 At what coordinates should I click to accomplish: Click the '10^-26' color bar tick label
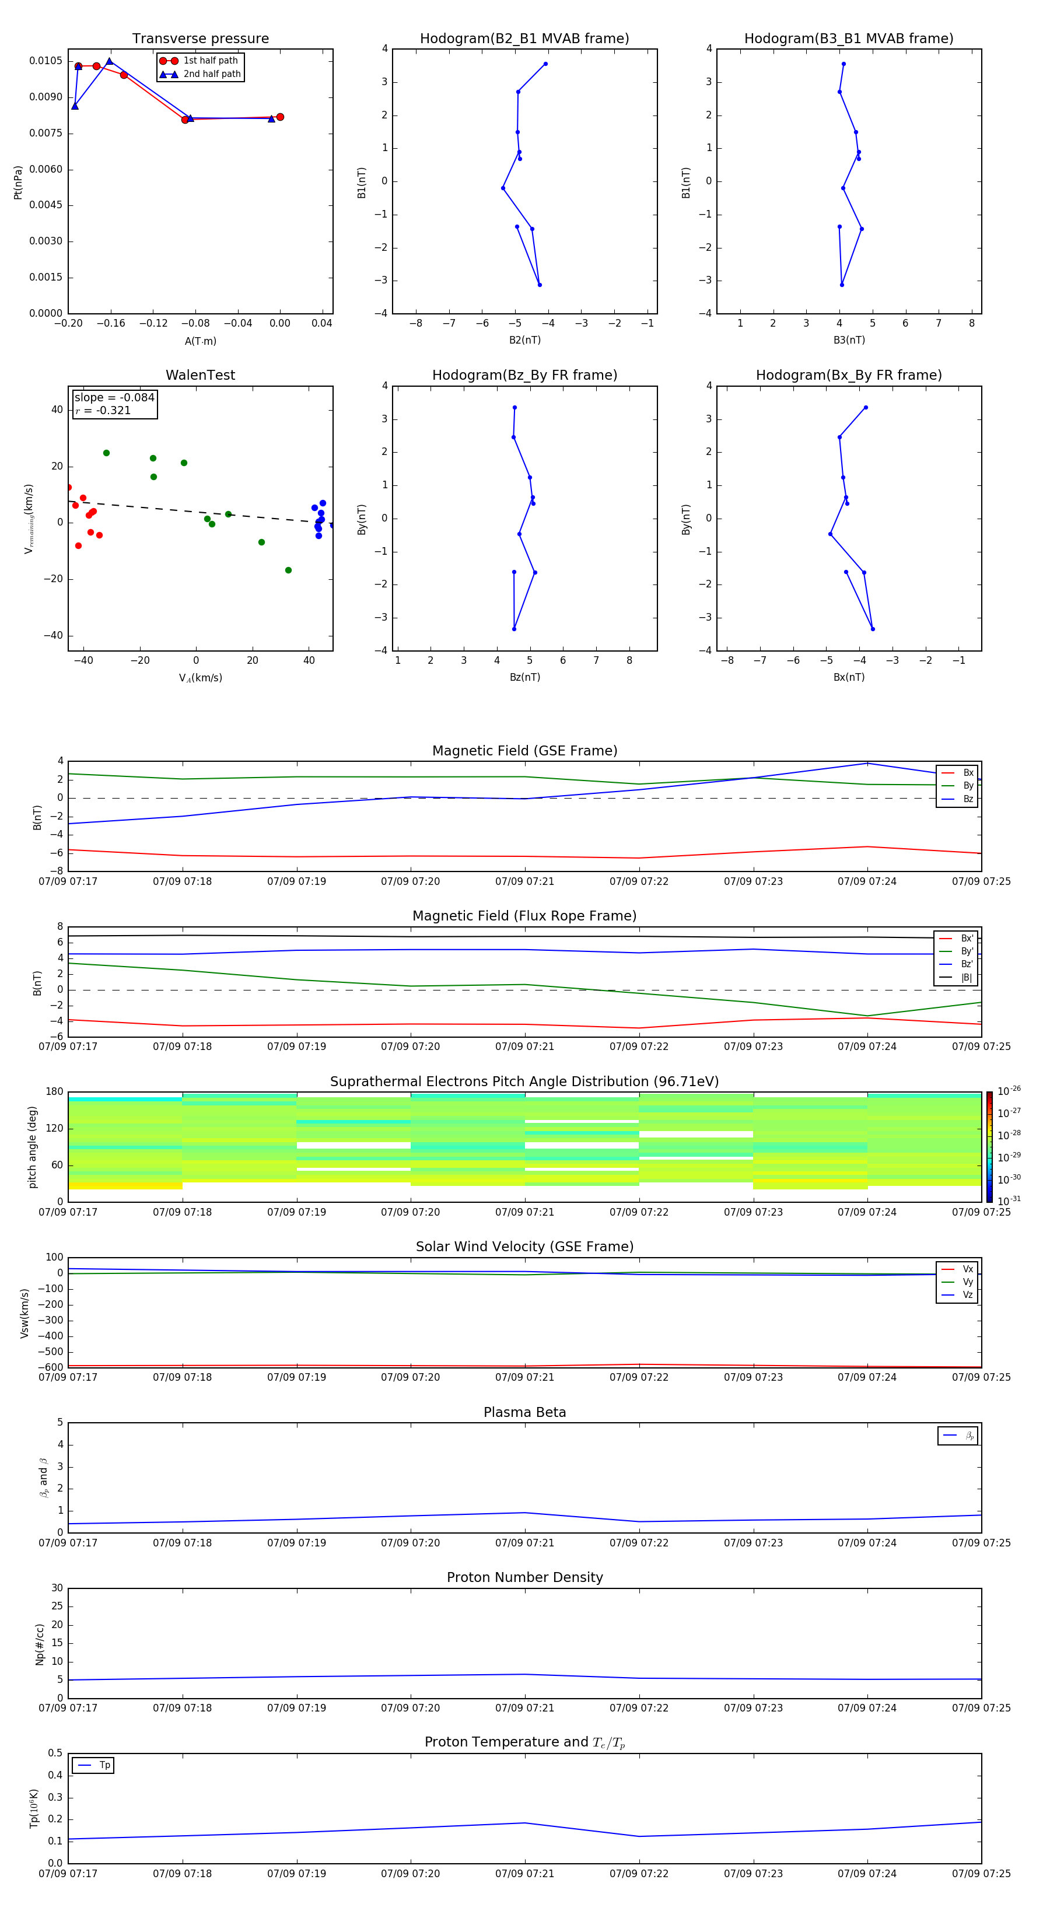click(1009, 1091)
